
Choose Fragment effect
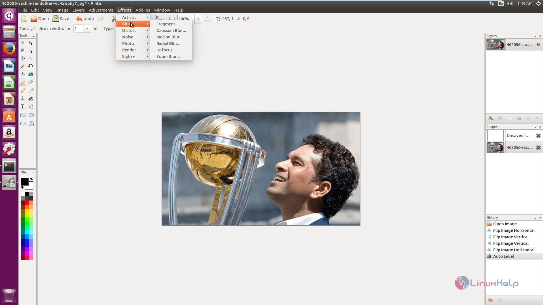point(171,24)
